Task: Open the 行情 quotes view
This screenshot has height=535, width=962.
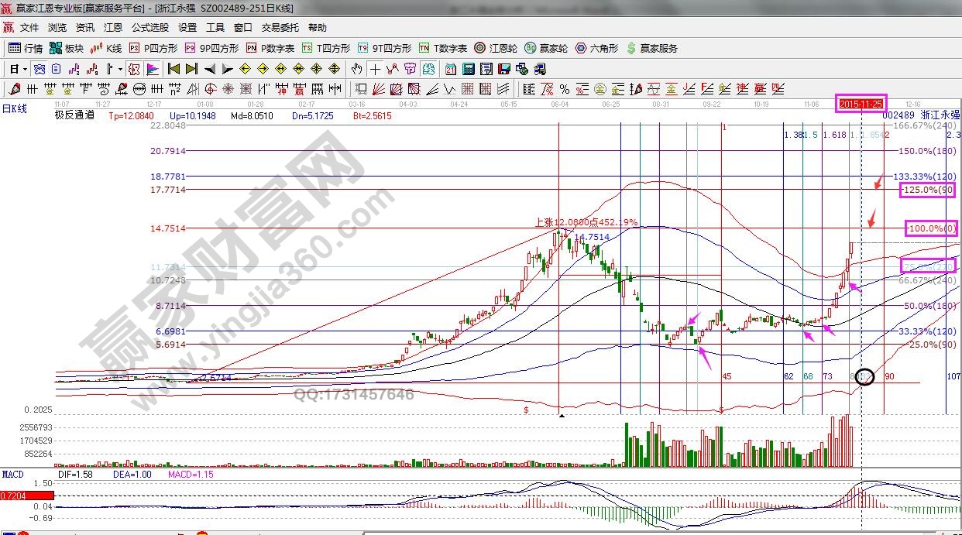Action: pyautogui.click(x=26, y=48)
